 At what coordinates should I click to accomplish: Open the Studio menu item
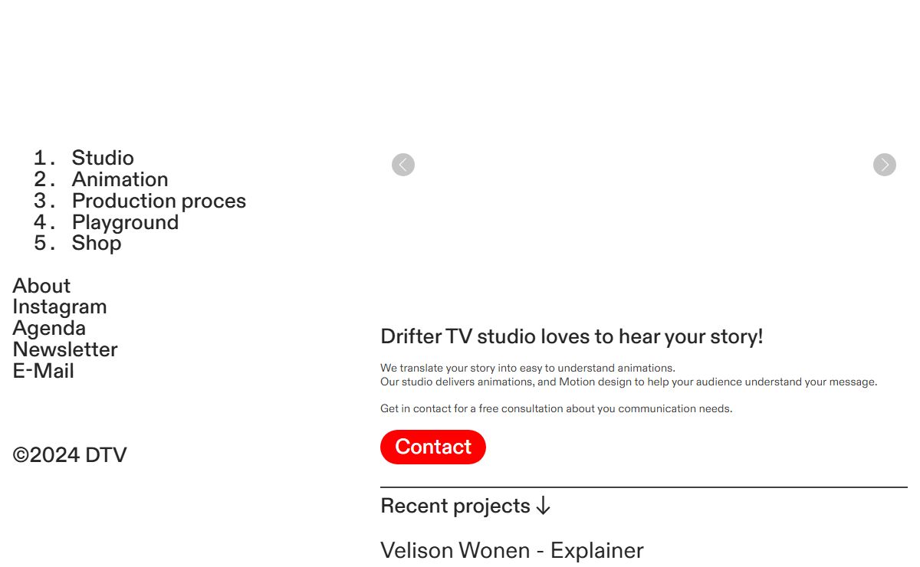[x=103, y=158]
